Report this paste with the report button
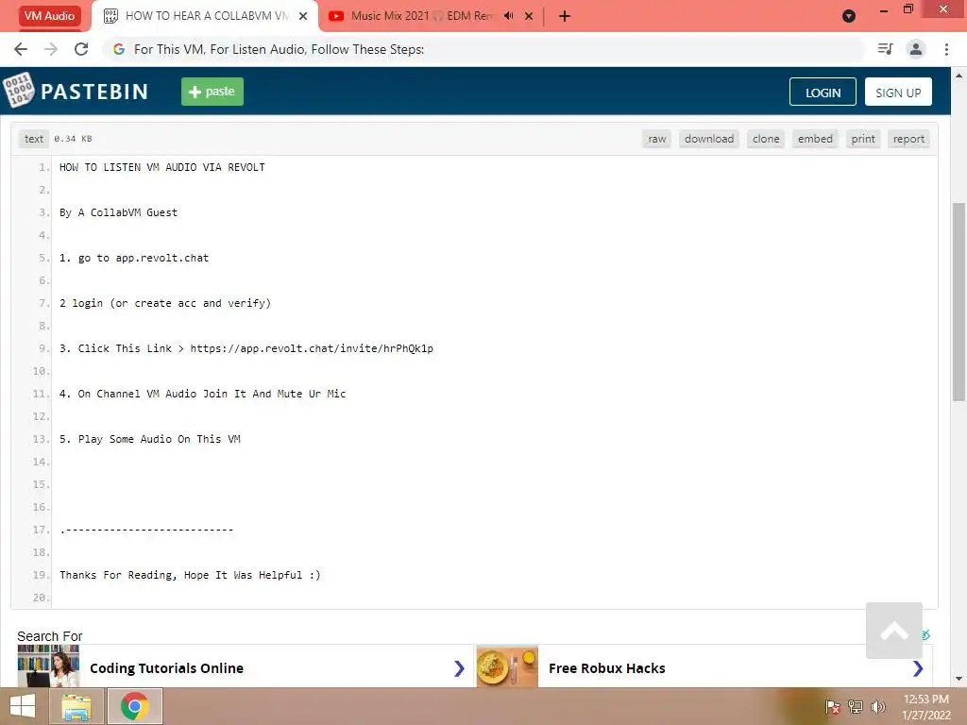The image size is (967, 725). 909,139
